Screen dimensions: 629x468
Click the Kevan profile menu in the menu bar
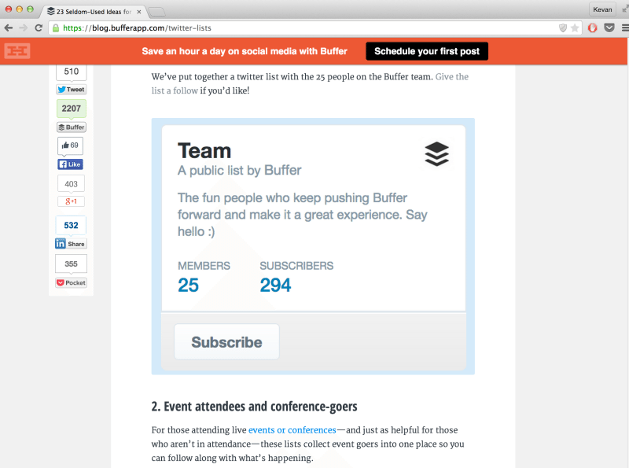tap(602, 9)
